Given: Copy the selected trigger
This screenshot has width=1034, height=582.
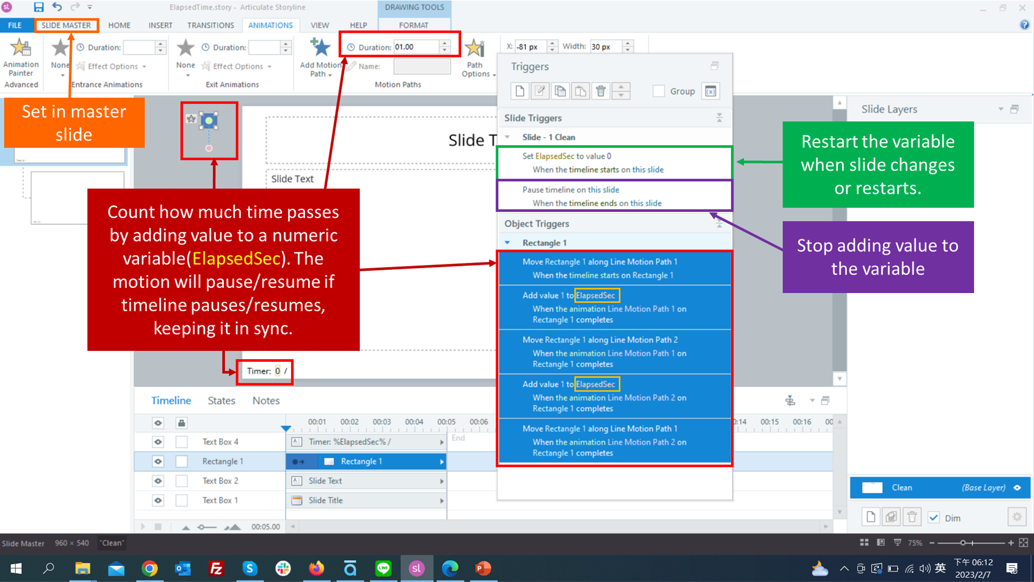Looking at the screenshot, I should (x=560, y=91).
